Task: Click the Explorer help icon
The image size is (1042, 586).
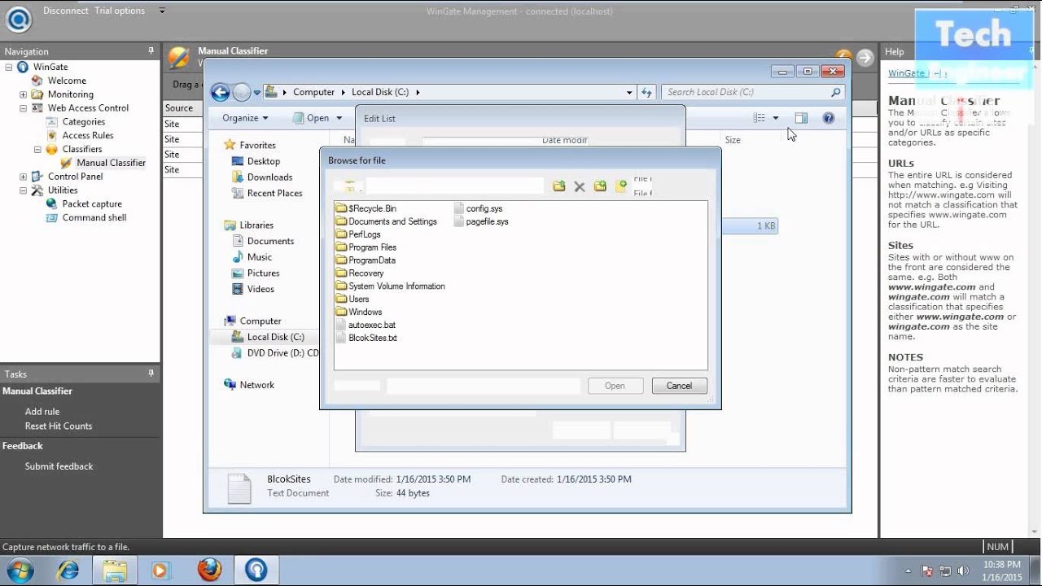Action: tap(829, 118)
